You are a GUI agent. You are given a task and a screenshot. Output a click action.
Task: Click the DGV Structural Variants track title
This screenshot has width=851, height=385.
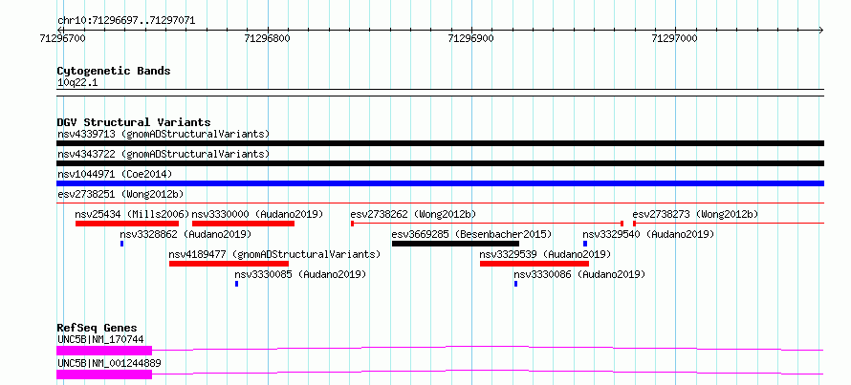coord(134,122)
